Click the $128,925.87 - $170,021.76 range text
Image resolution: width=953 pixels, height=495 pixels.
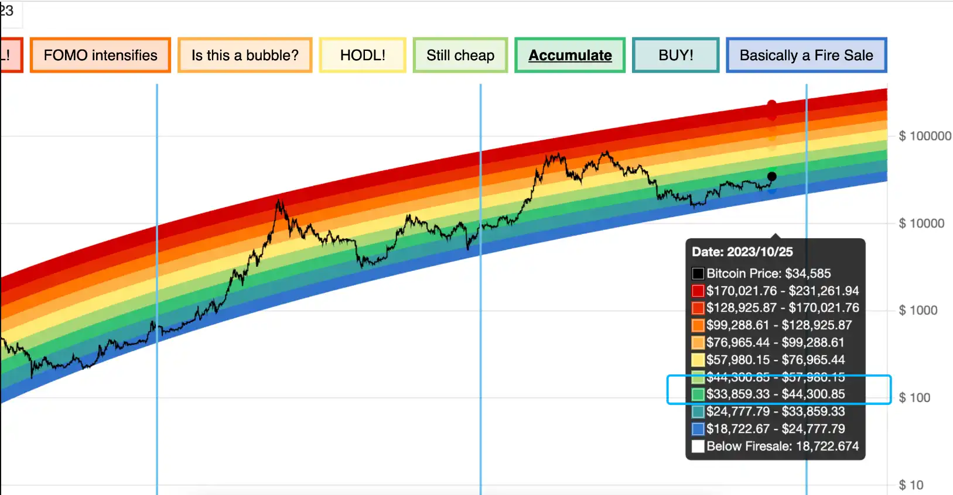click(x=783, y=308)
